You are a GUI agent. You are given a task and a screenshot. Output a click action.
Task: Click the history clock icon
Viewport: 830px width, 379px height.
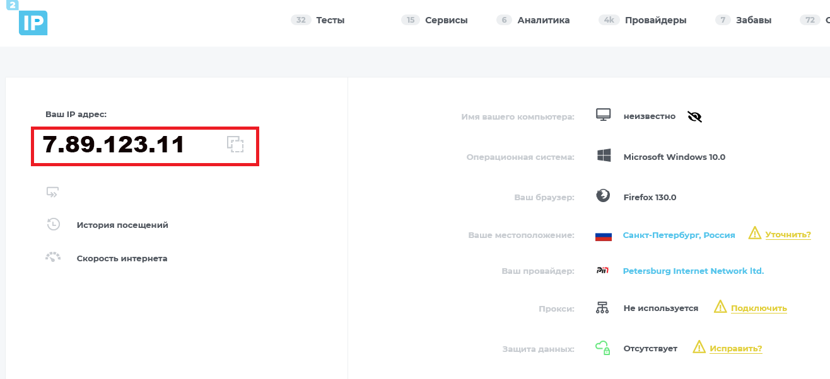(54, 224)
